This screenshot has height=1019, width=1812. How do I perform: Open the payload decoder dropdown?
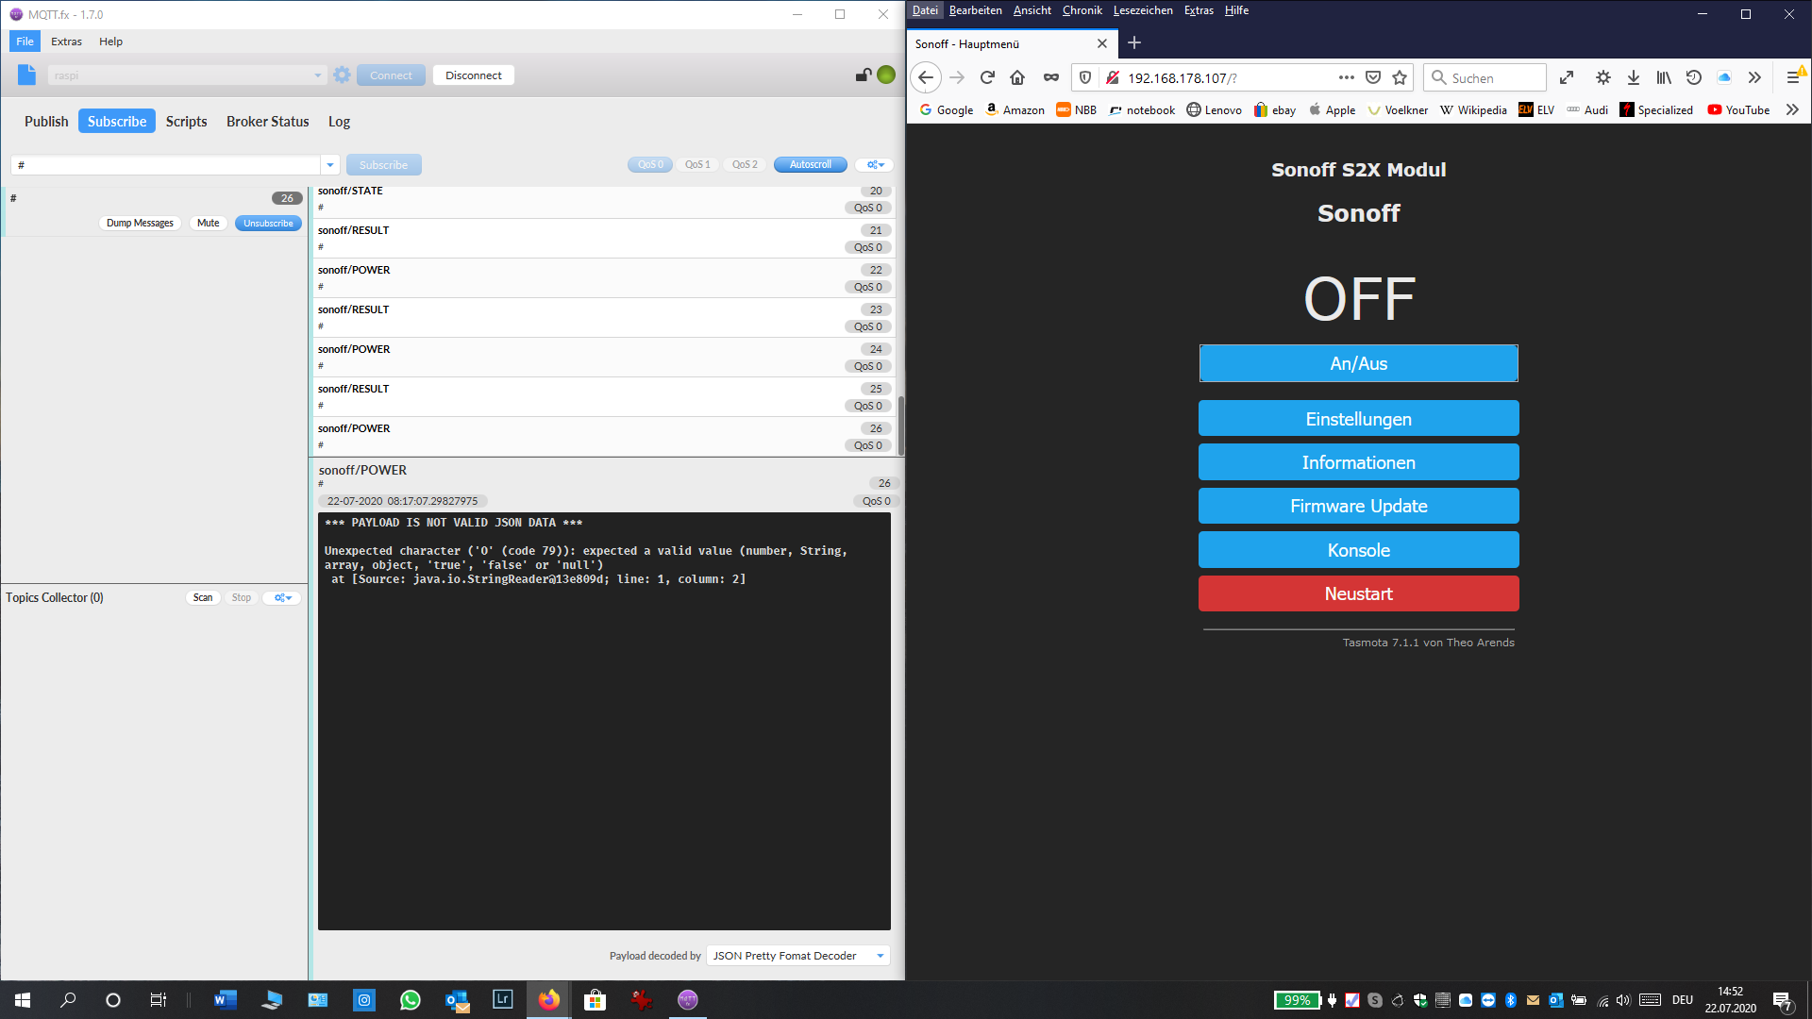880,956
